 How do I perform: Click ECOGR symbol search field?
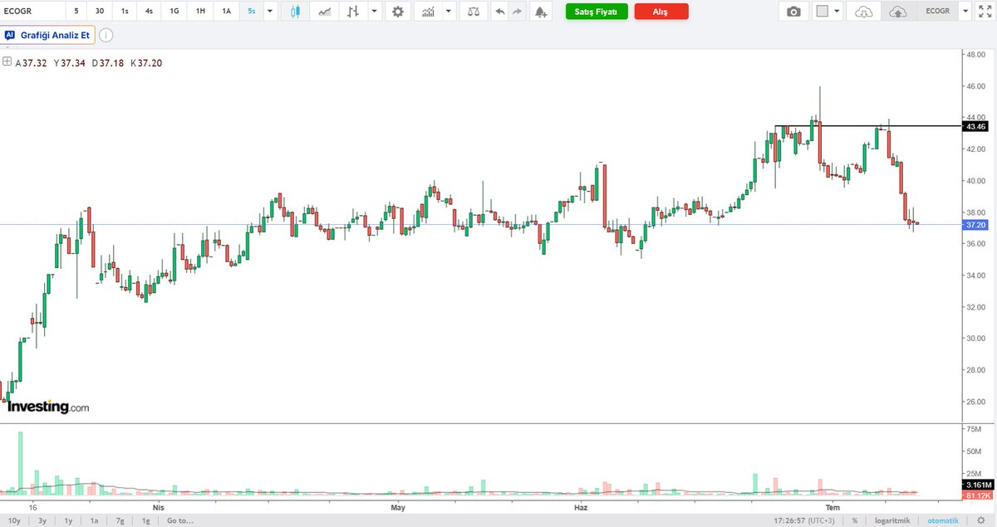(32, 12)
